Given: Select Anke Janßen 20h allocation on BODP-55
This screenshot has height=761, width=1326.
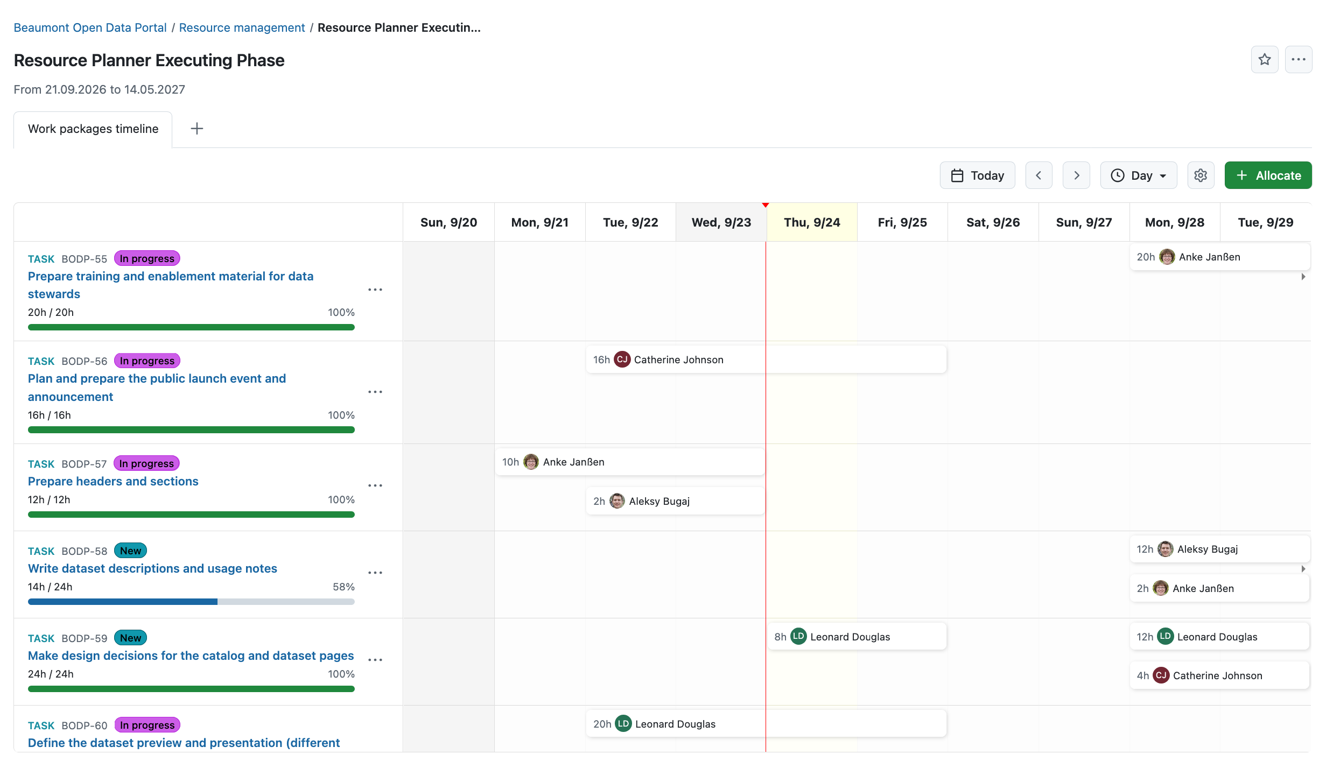Looking at the screenshot, I should [1220, 257].
